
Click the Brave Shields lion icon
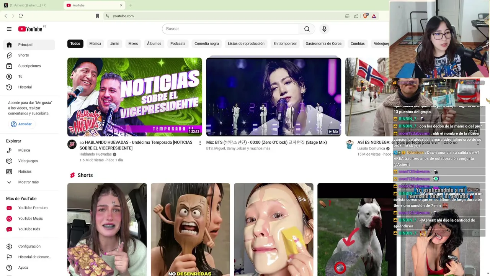366,16
